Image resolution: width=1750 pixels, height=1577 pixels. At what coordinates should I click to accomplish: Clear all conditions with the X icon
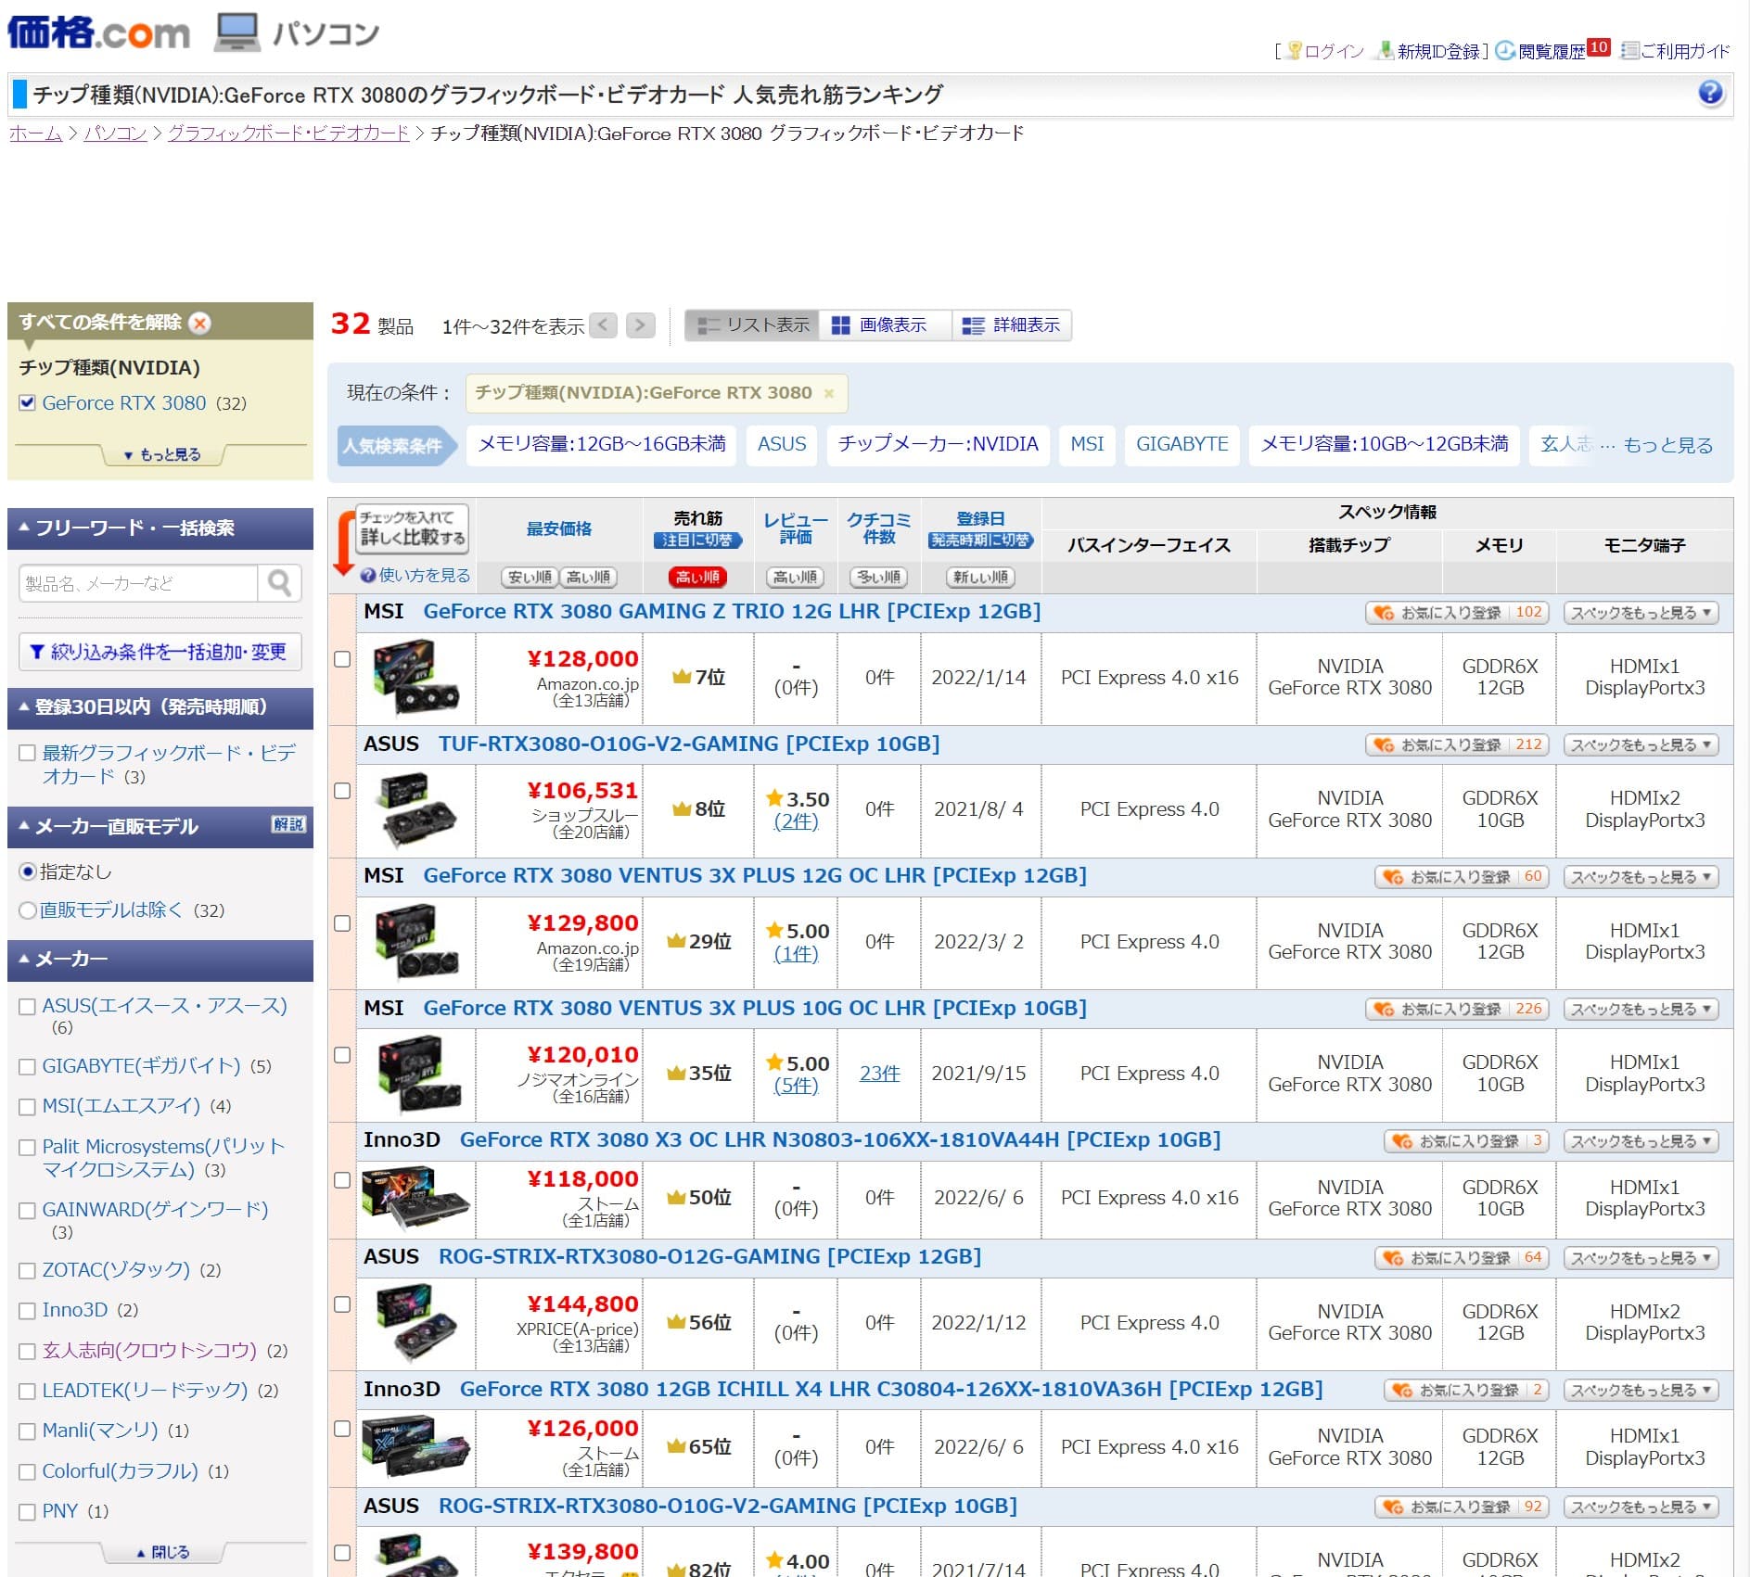tap(199, 323)
